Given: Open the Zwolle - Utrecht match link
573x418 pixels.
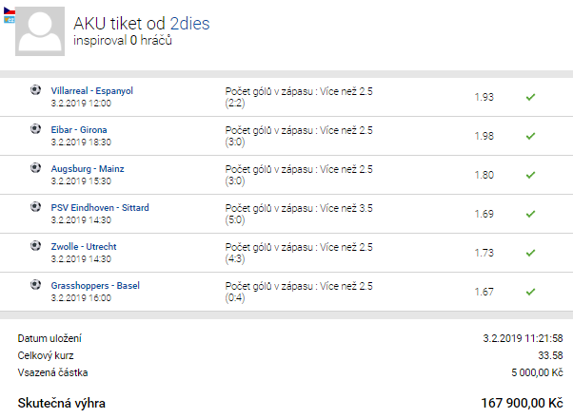Looking at the screenshot, I should [x=84, y=247].
